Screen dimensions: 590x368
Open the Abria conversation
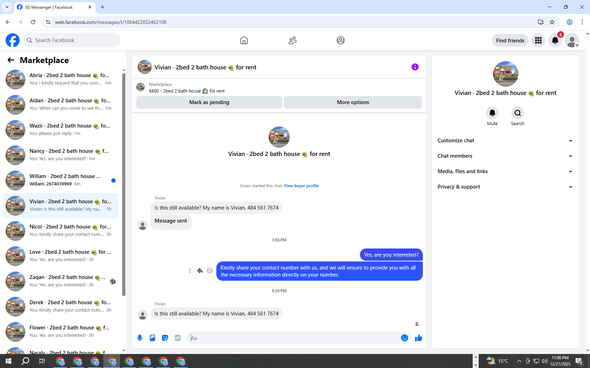[x=61, y=79]
